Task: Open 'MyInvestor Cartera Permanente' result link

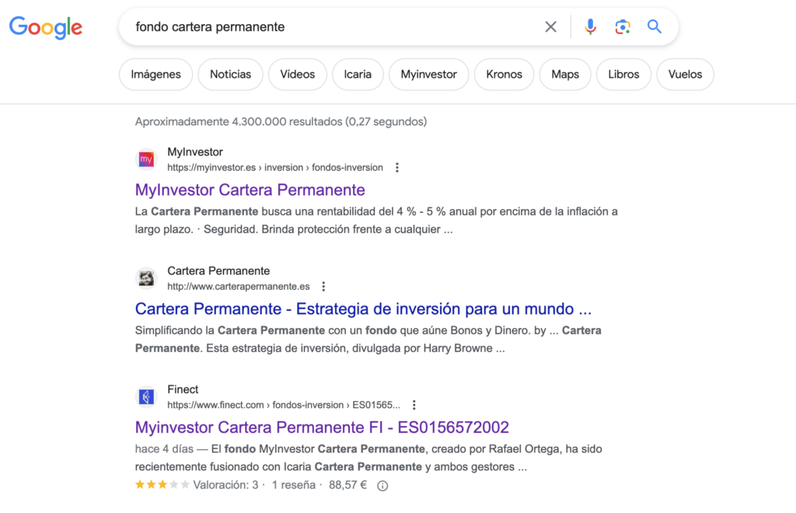Action: click(x=250, y=190)
